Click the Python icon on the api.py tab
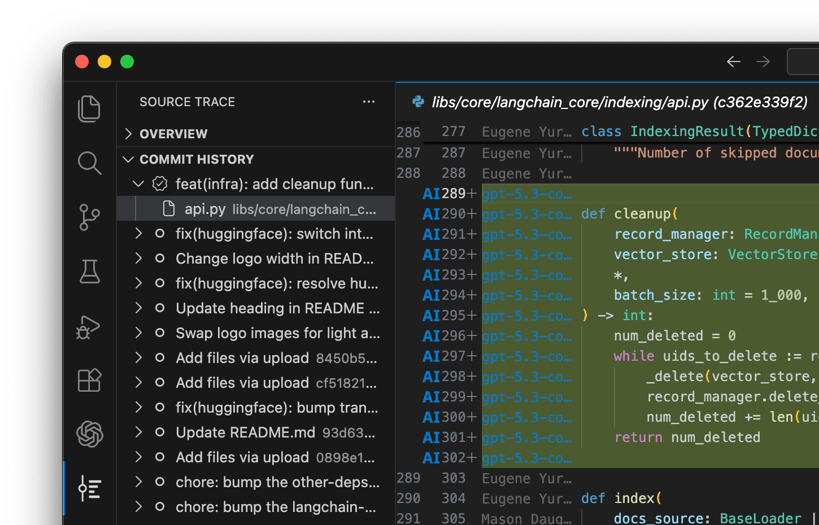Image resolution: width=819 pixels, height=525 pixels. tap(417, 103)
